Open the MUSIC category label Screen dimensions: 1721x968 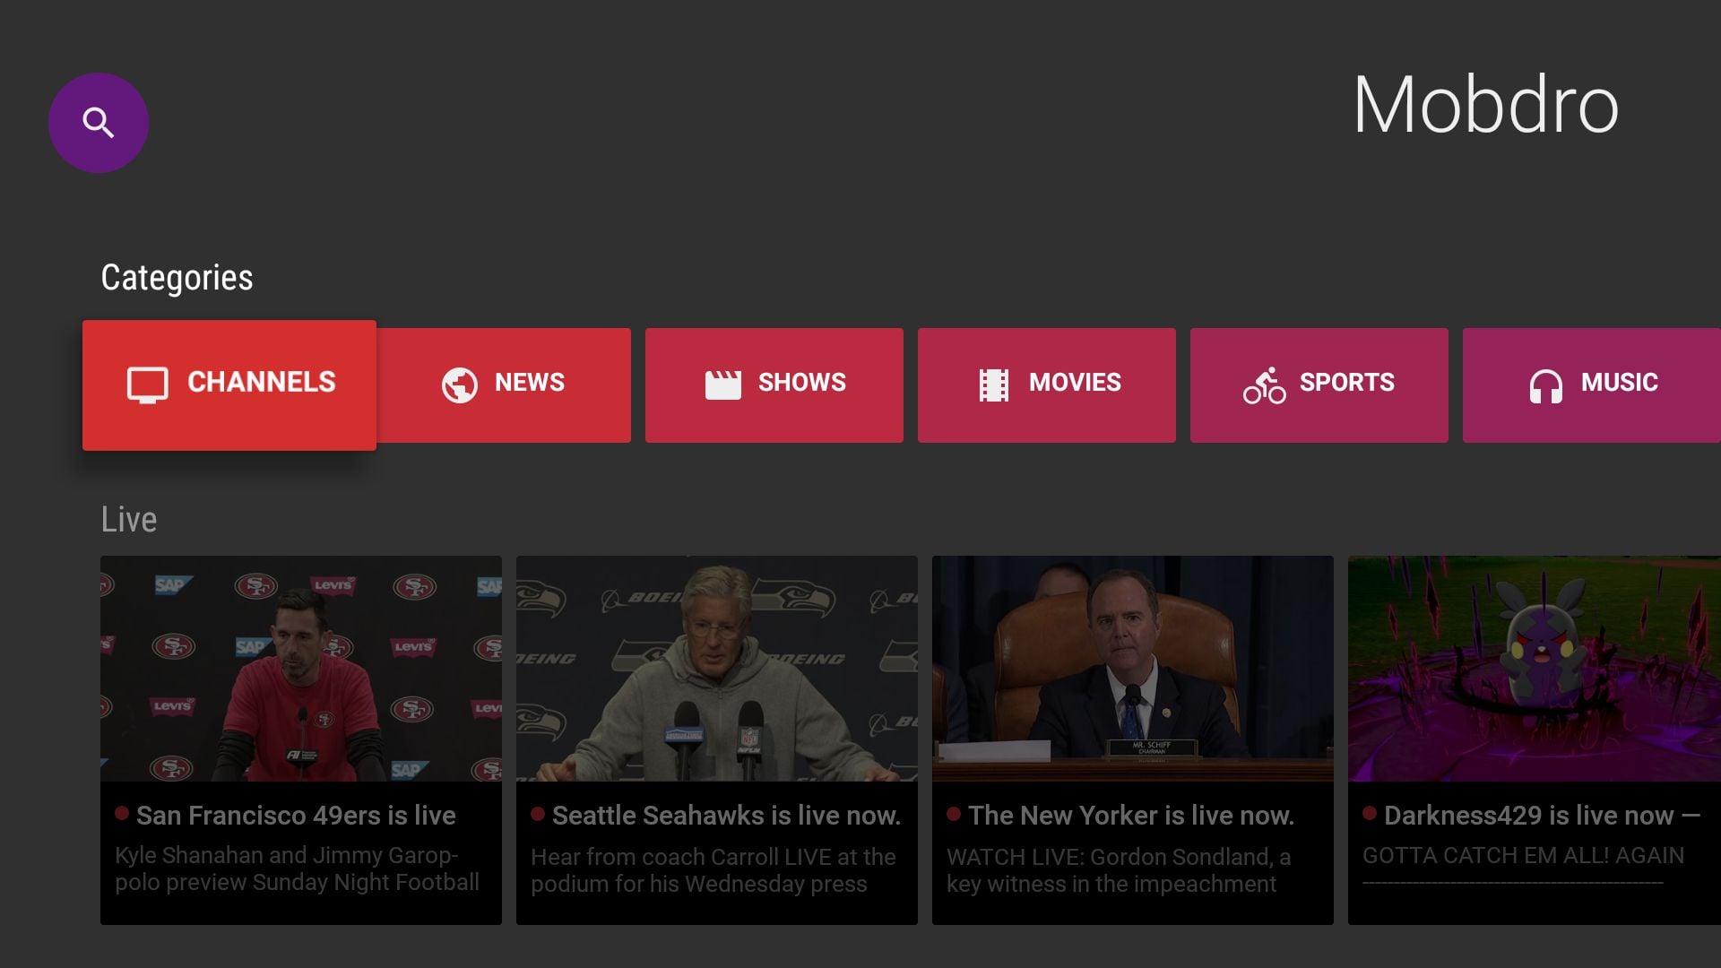(1619, 383)
